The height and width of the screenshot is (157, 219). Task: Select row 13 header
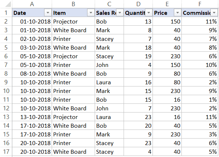click(6, 117)
